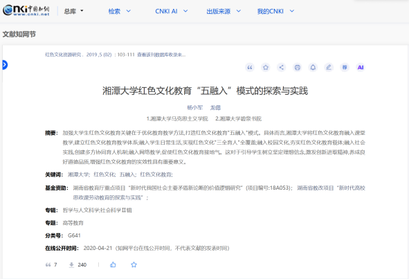Open journal 红色文化资源研究 link

(x=63, y=55)
